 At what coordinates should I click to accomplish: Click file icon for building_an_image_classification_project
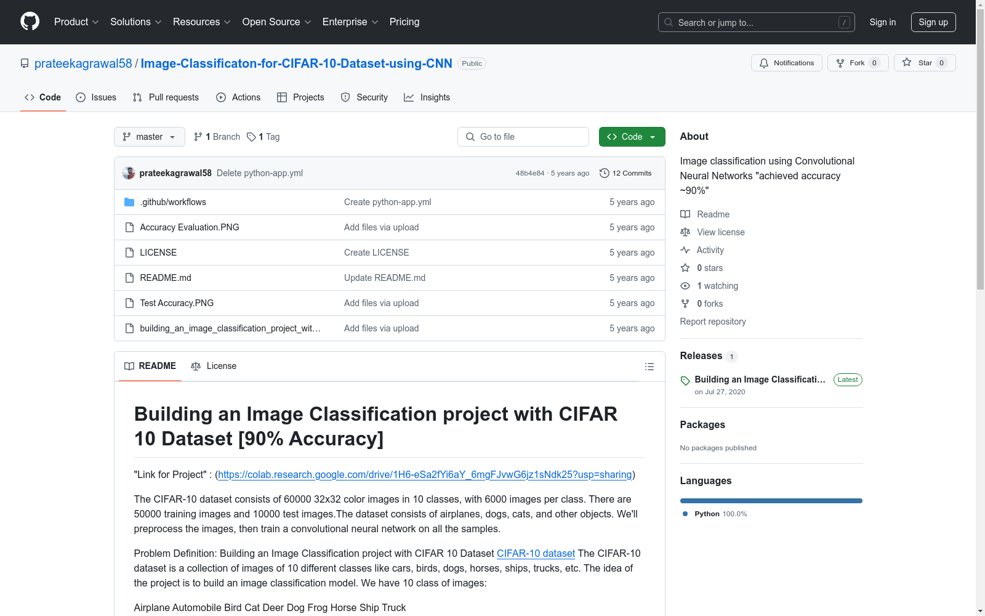129,328
